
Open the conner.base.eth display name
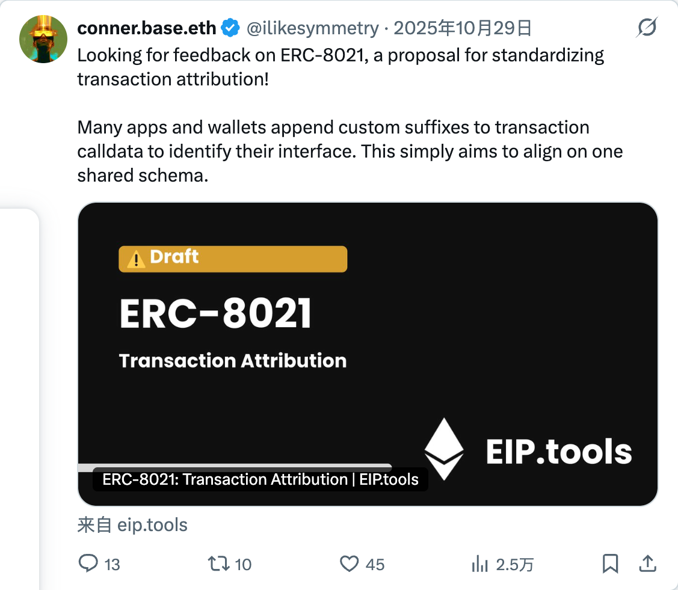coord(147,28)
